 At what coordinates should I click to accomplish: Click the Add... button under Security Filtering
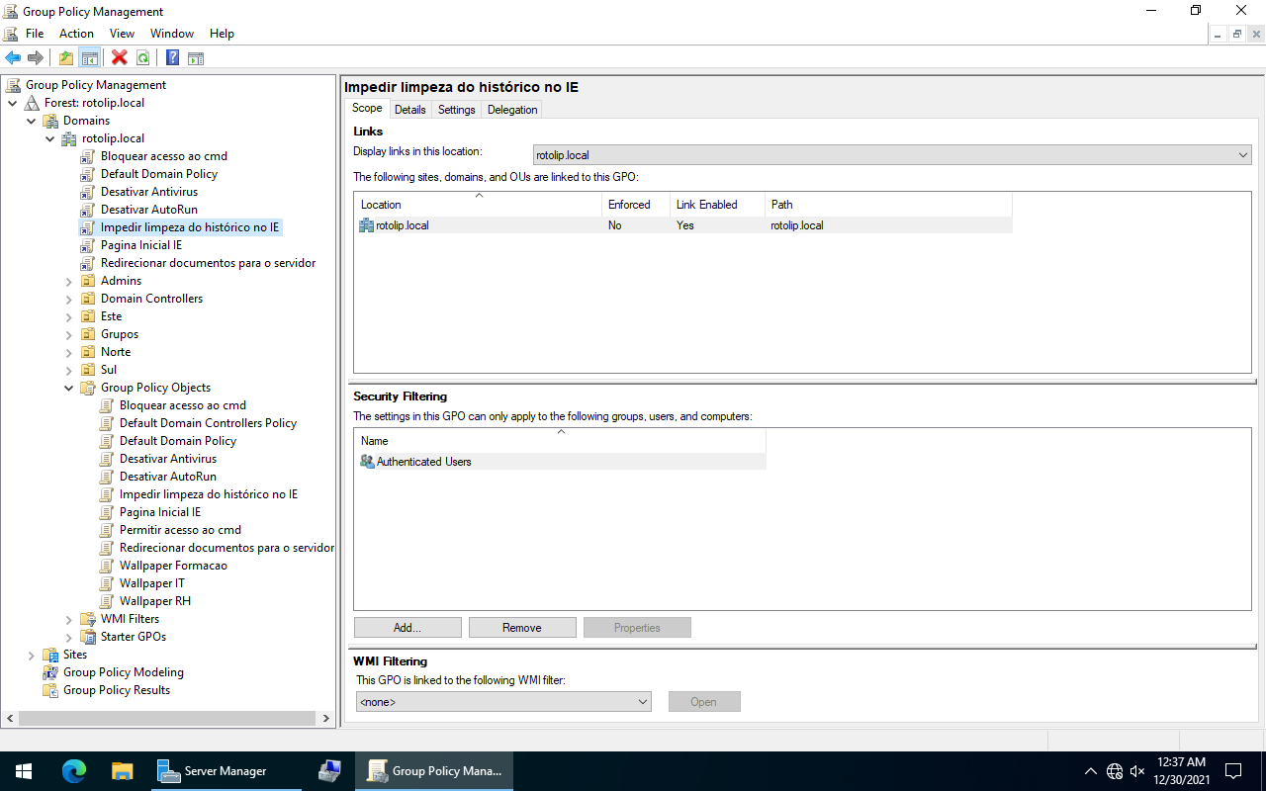click(x=407, y=628)
